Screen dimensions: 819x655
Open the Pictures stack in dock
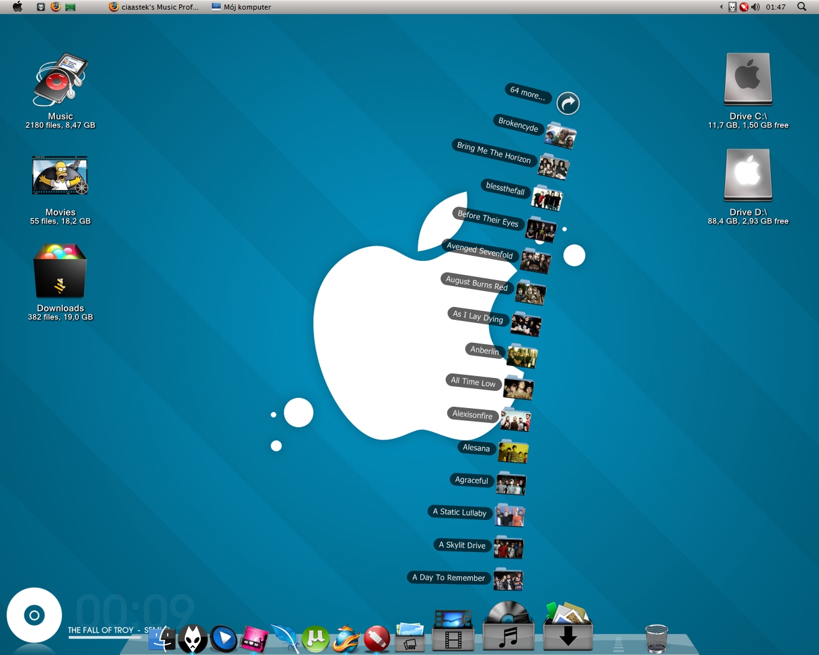point(409,636)
